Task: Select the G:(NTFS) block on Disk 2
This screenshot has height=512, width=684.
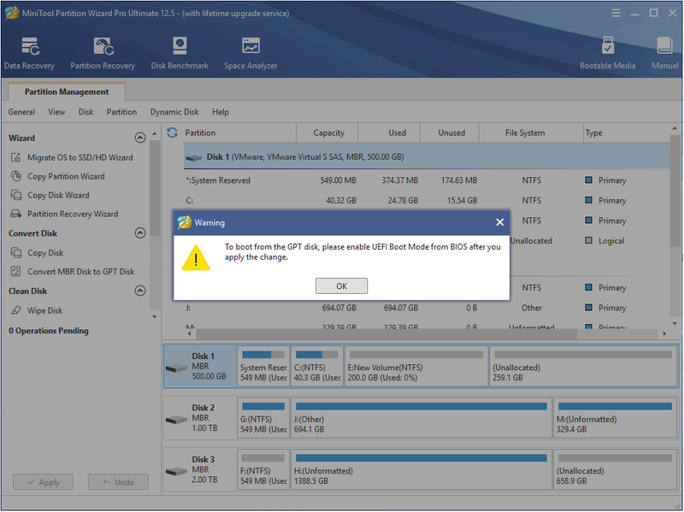Action: [263, 418]
